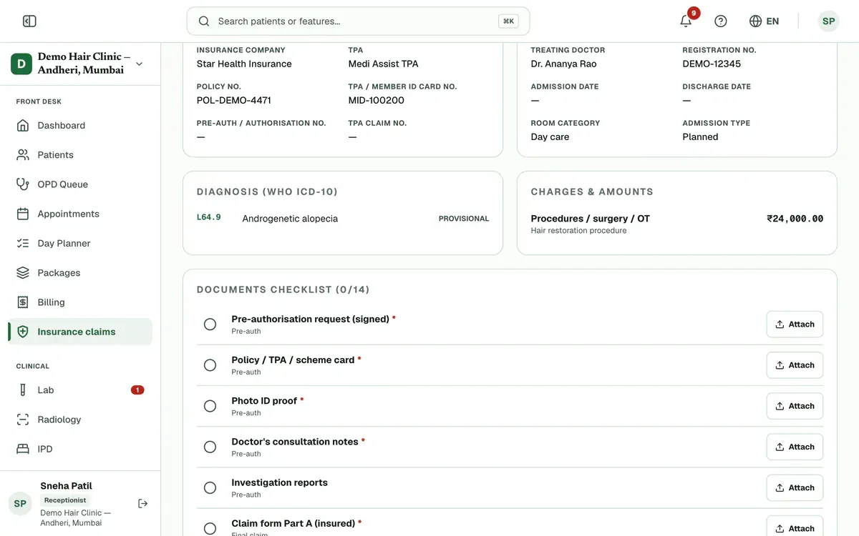Open OPD Queue menu item
Image resolution: width=859 pixels, height=536 pixels.
click(x=80, y=184)
